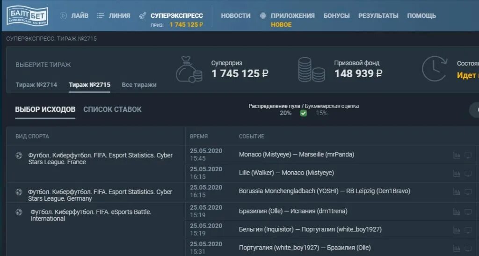The width and height of the screenshot is (479, 256).
Task: Click the Португалия (white_boy1927) — Бразилия (Olle) event
Action: [x=305, y=248]
